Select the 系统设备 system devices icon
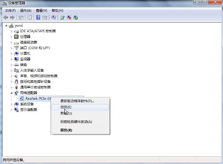 click(x=16, y=104)
